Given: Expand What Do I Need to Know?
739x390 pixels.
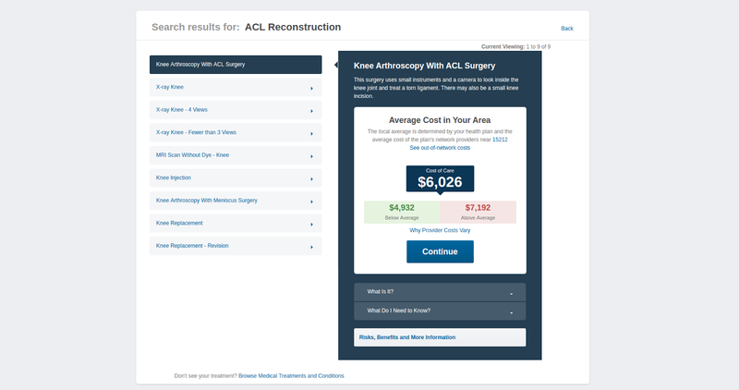Looking at the screenshot, I should tap(440, 311).
